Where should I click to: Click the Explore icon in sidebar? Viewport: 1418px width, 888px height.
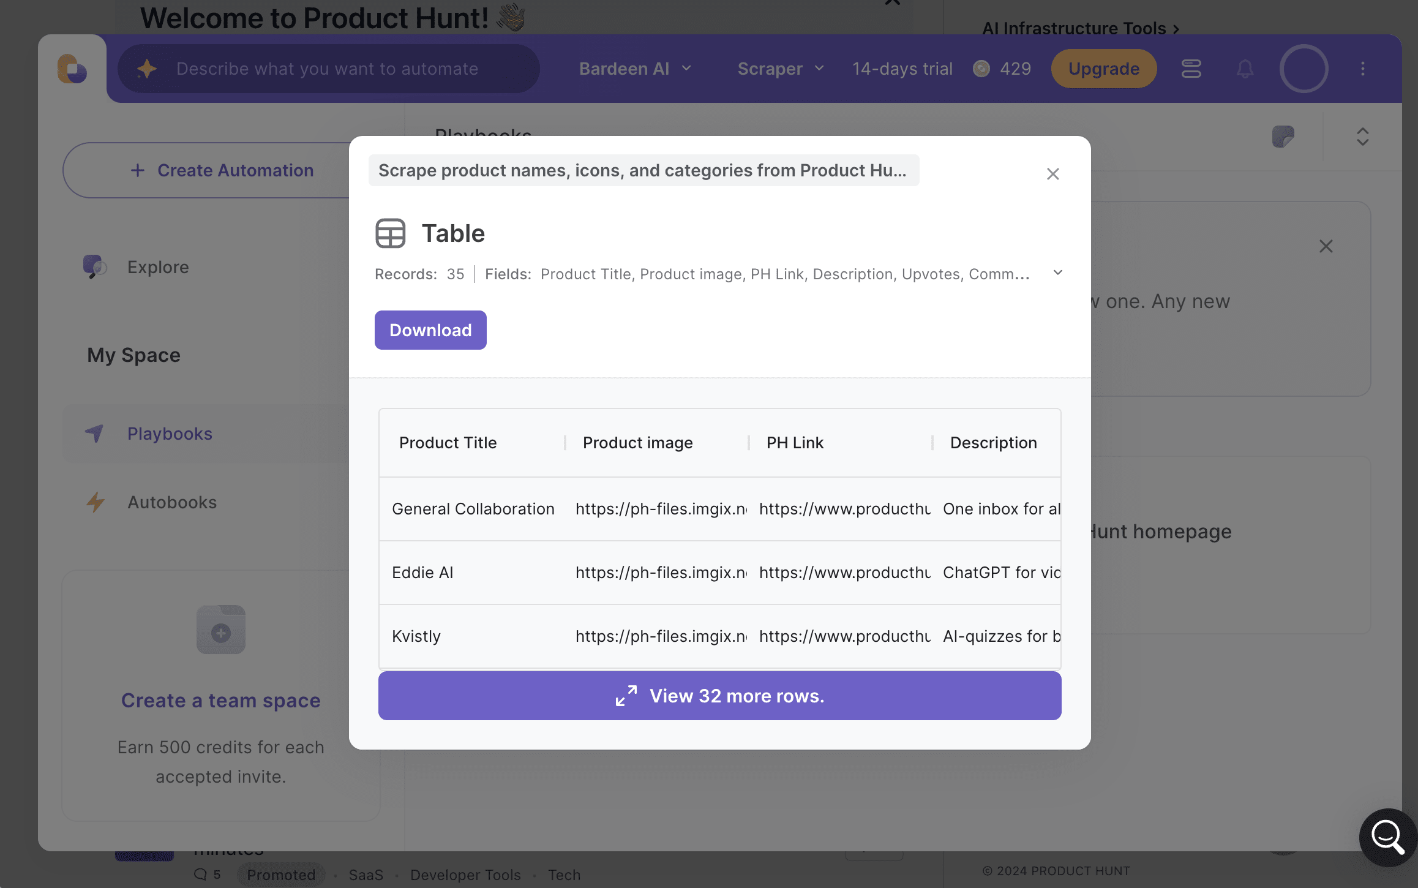click(x=95, y=267)
